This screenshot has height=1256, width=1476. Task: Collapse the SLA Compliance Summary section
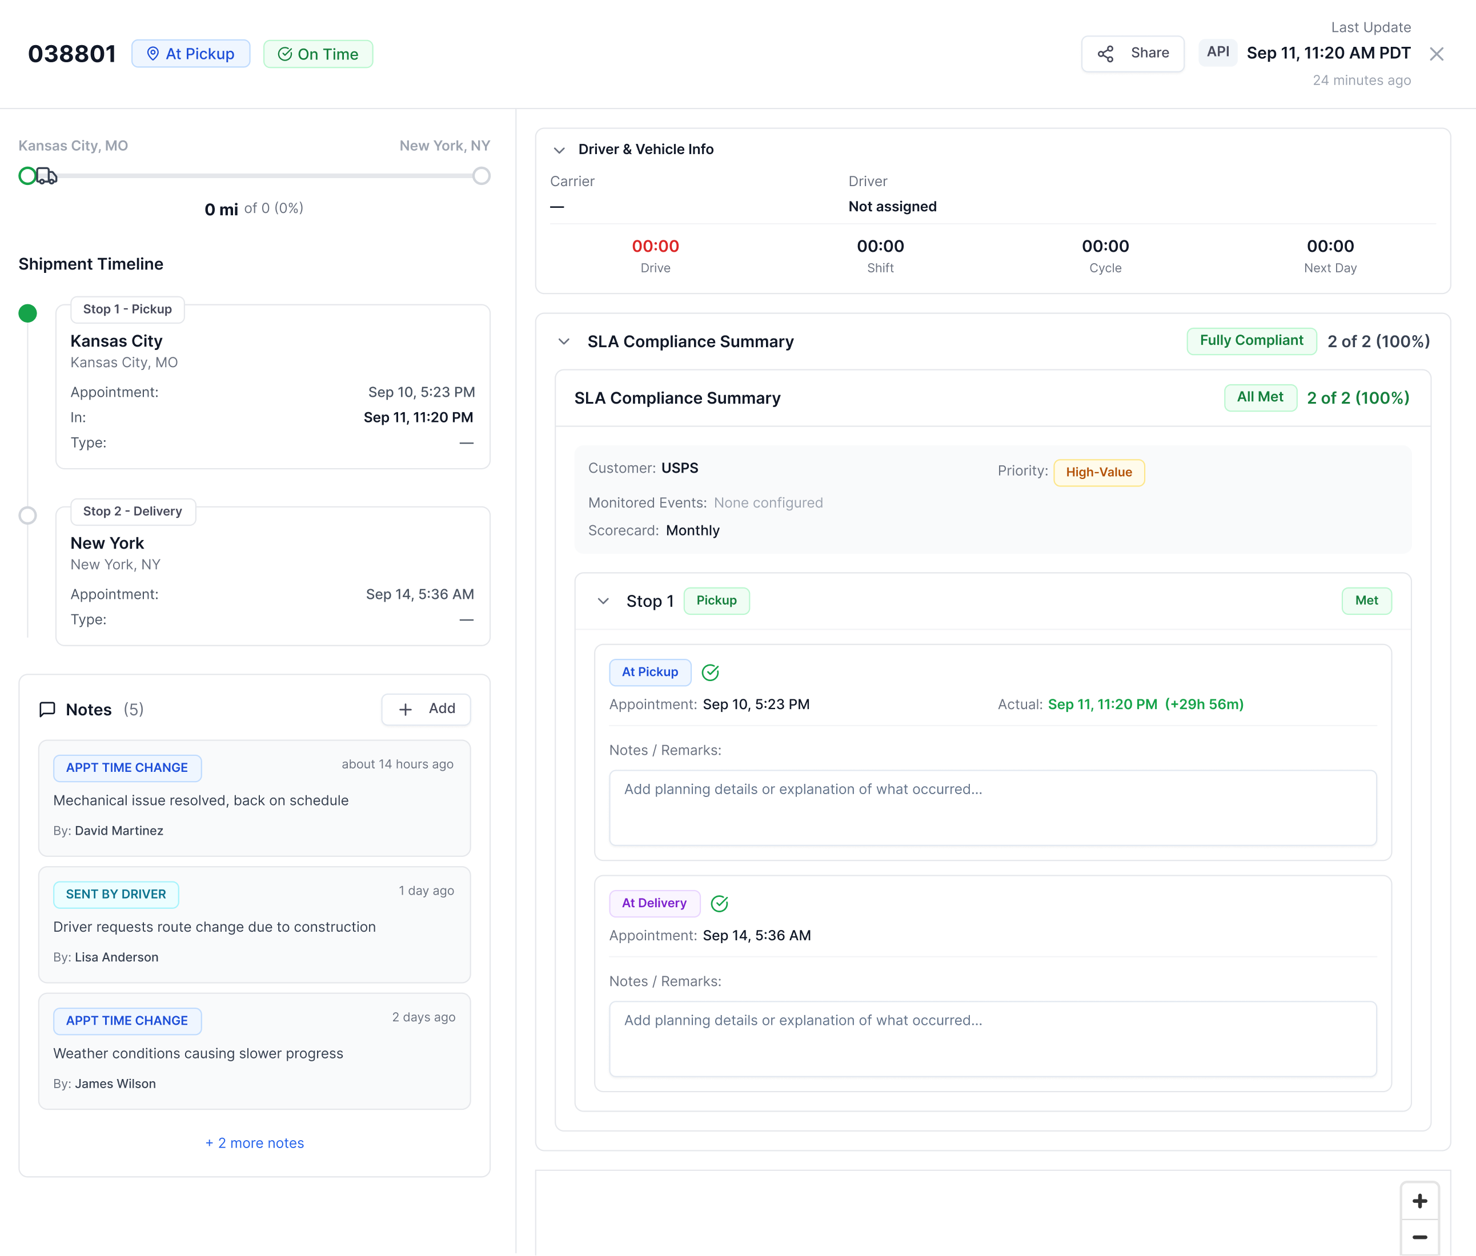(563, 342)
